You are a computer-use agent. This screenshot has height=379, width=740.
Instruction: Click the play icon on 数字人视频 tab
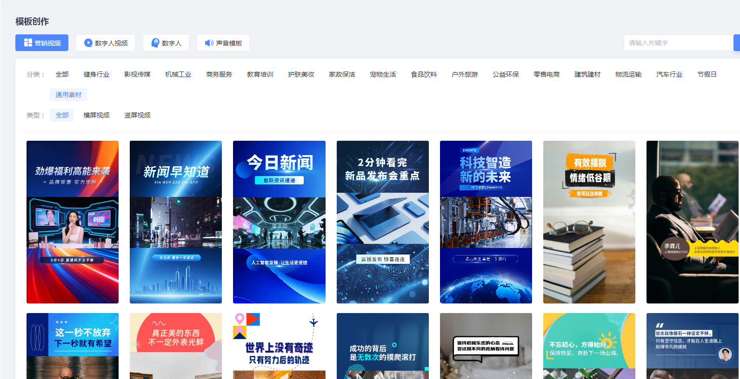[x=88, y=43]
